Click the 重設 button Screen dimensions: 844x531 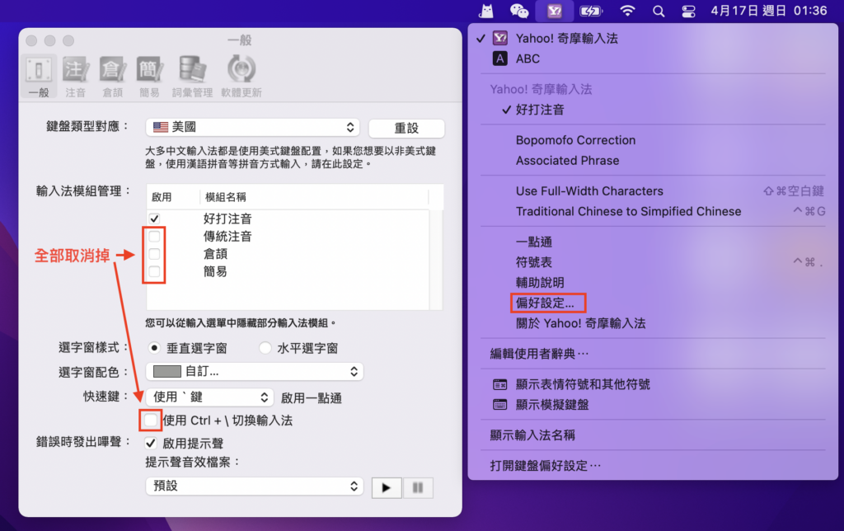(406, 128)
